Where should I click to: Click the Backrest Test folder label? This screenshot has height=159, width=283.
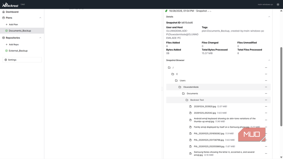pyautogui.click(x=197, y=100)
